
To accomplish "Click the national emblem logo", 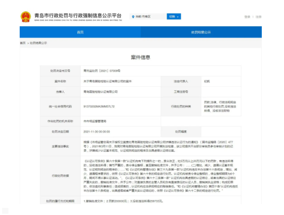I will point(26,17).
